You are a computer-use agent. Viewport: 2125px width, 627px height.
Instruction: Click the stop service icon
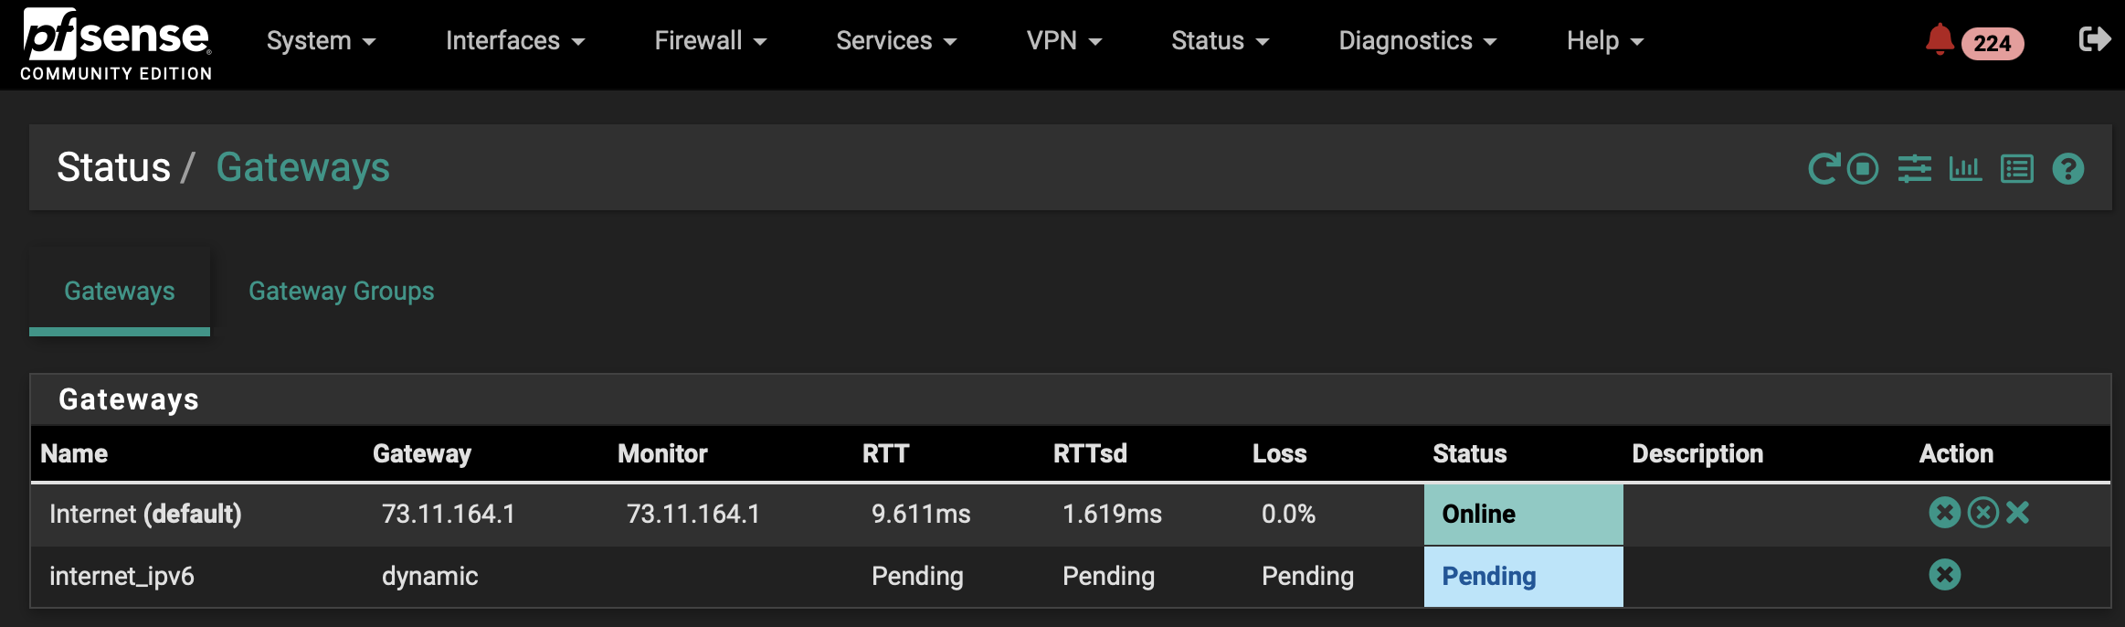click(1863, 169)
